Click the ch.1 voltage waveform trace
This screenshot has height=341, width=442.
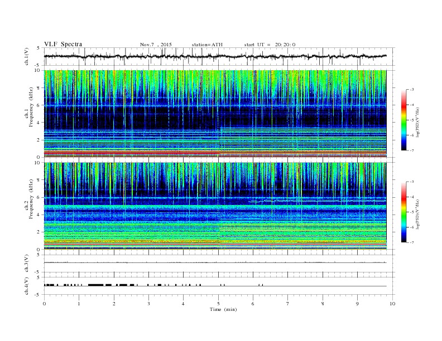click(215, 56)
